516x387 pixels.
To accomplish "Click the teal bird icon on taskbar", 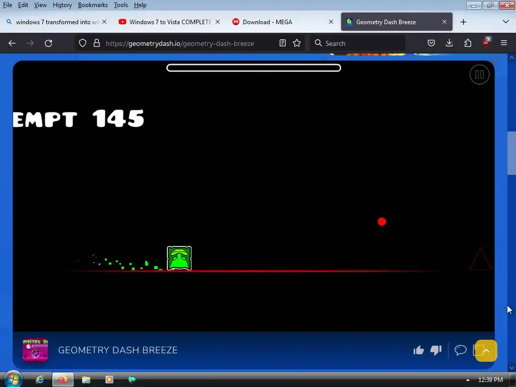I will click(132, 380).
